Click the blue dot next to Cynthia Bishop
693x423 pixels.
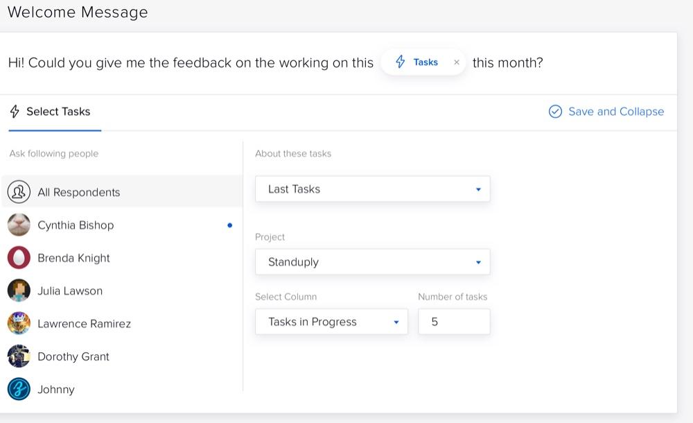coord(230,225)
